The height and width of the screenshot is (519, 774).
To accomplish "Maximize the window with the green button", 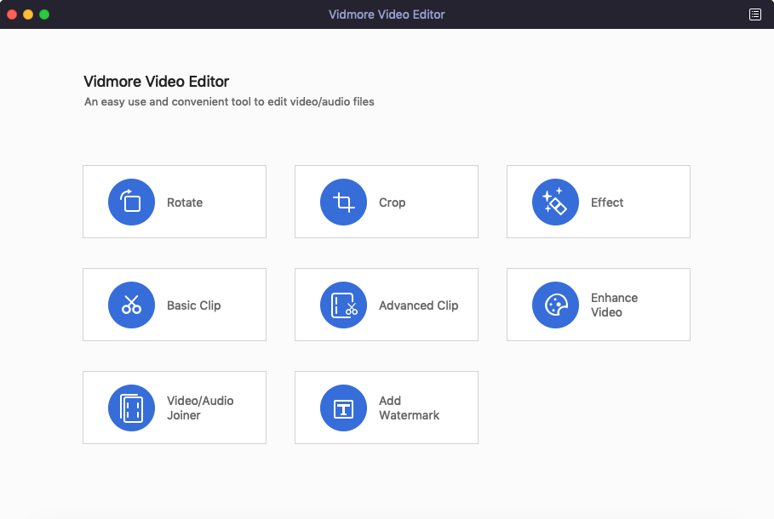I will point(44,14).
